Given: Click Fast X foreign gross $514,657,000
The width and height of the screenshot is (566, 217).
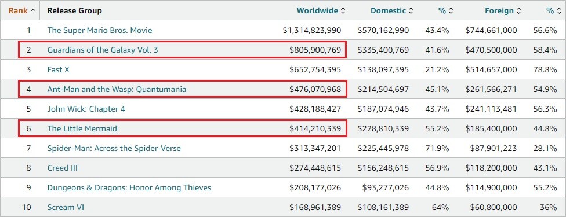Looking at the screenshot, I should 491,69.
